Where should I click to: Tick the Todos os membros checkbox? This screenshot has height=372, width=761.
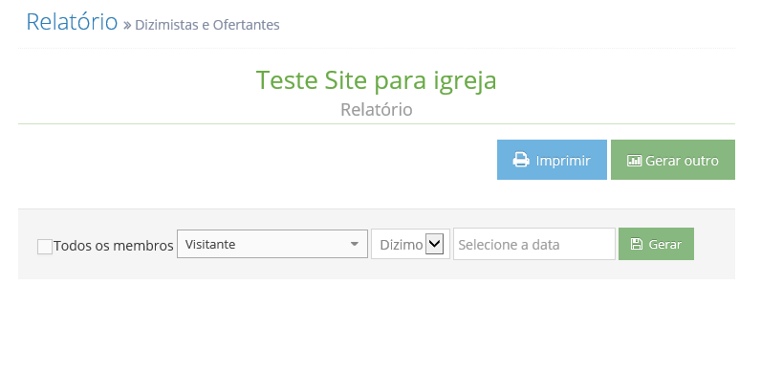coord(45,246)
